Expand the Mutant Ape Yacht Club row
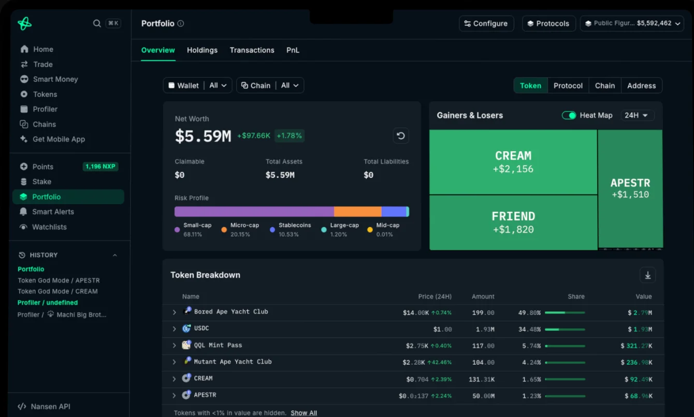The width and height of the screenshot is (694, 417). coord(175,362)
